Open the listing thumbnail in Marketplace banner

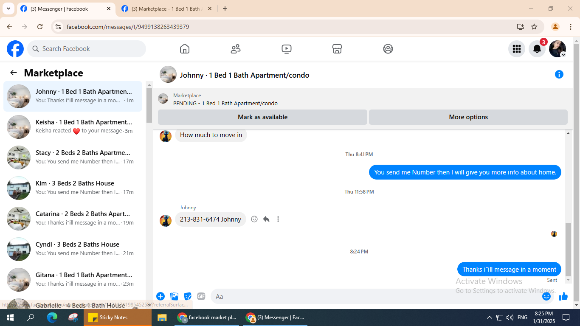pos(163,99)
